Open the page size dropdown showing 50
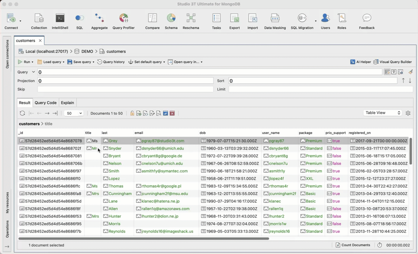This screenshot has width=418, height=254. [73, 113]
